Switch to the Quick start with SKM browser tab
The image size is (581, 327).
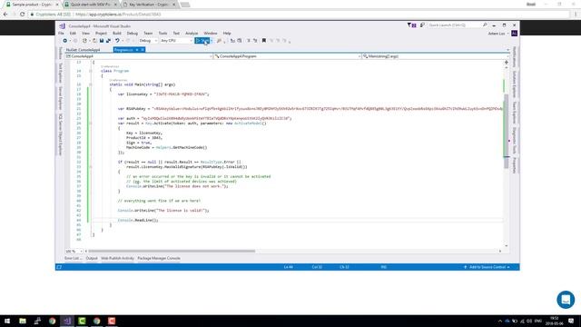[x=90, y=5]
